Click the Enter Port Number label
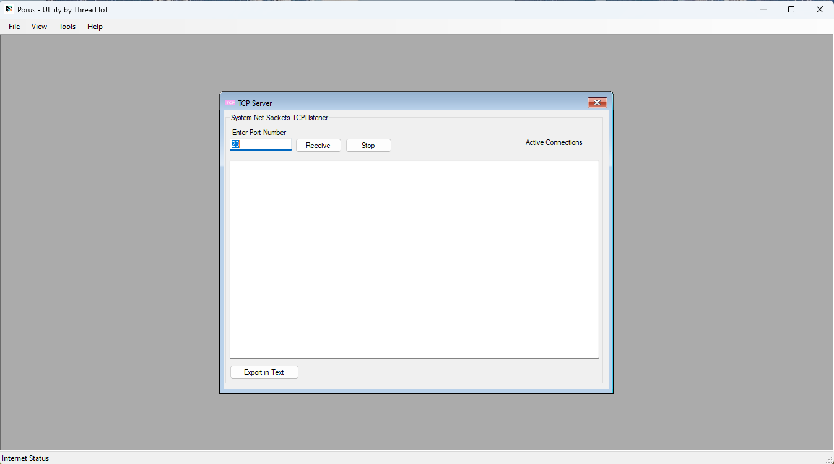 point(259,133)
